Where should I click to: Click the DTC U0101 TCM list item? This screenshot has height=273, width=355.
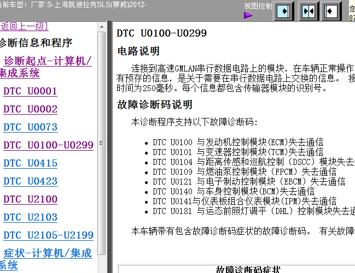point(238,152)
